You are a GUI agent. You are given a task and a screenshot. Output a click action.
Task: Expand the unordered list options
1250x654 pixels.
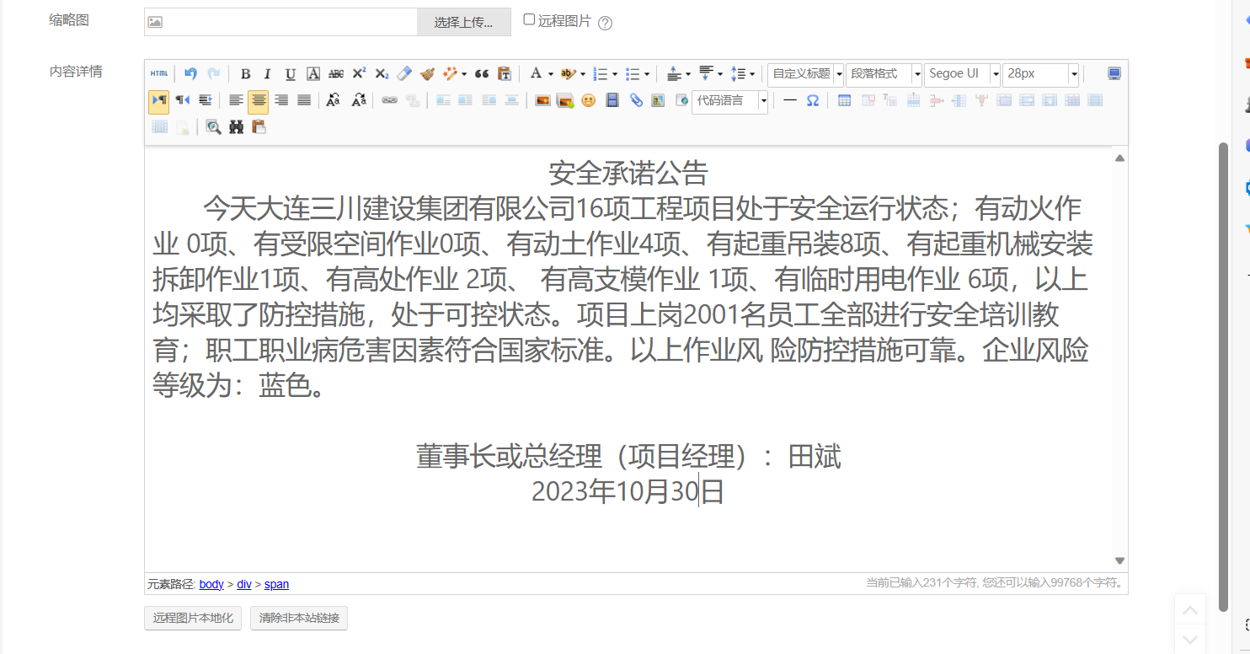(x=647, y=74)
